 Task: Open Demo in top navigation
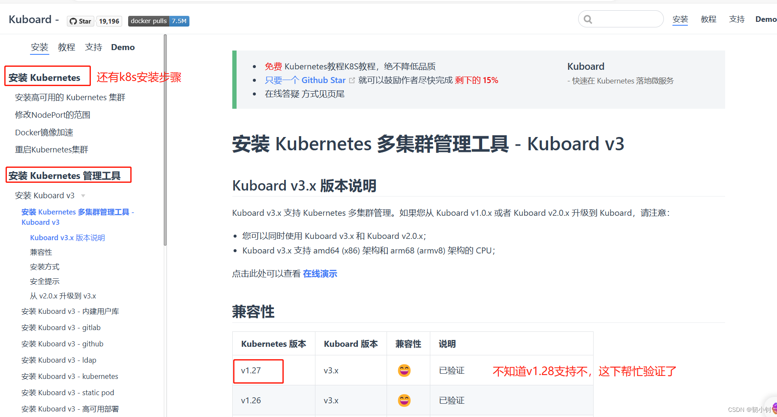click(x=766, y=19)
